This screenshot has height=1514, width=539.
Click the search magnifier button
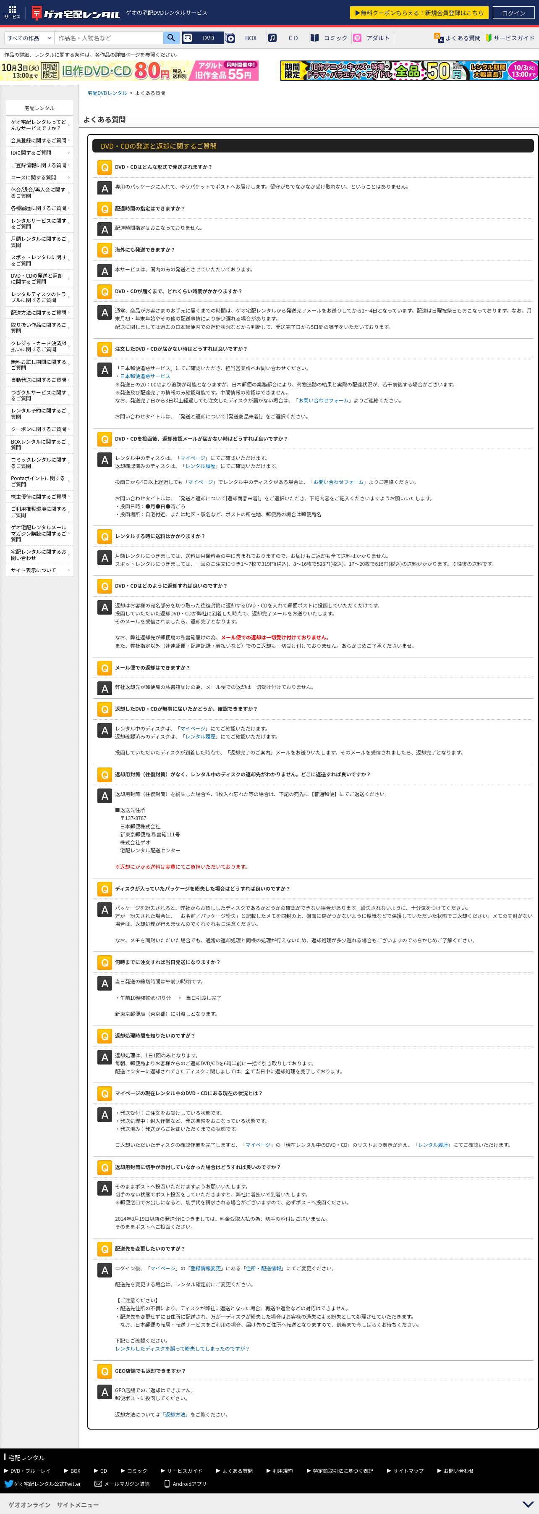click(x=171, y=38)
